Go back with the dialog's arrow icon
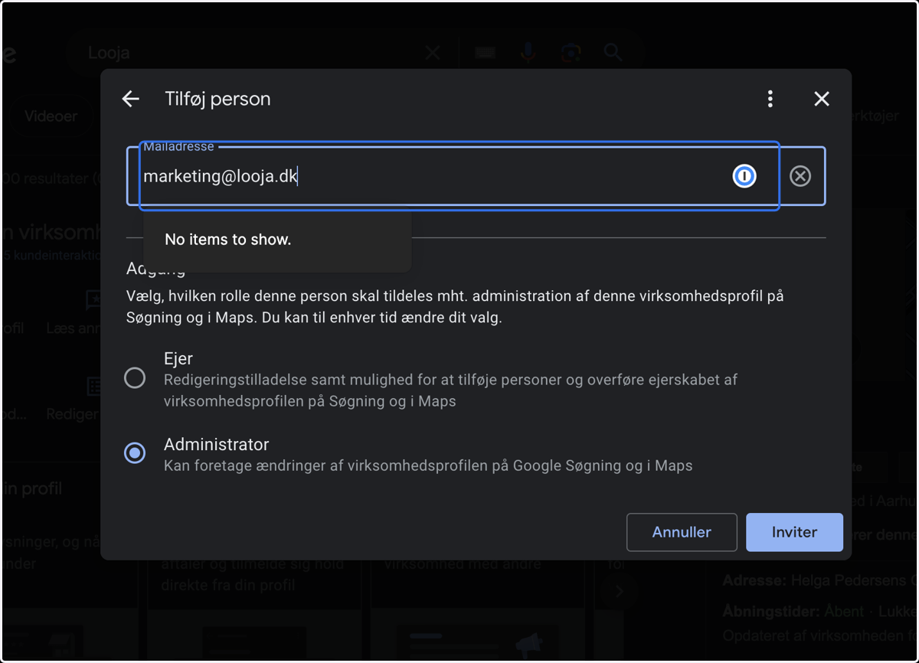919x663 pixels. pos(131,99)
